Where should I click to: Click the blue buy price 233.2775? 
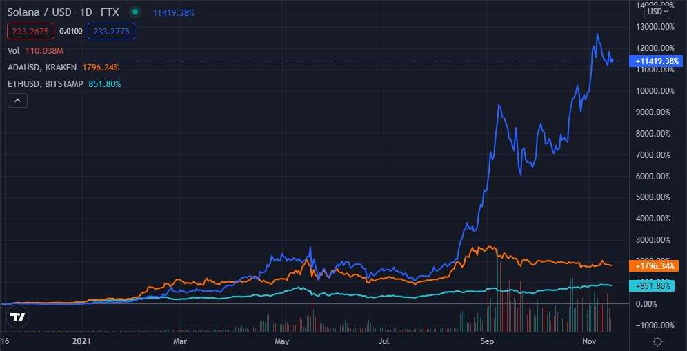111,32
